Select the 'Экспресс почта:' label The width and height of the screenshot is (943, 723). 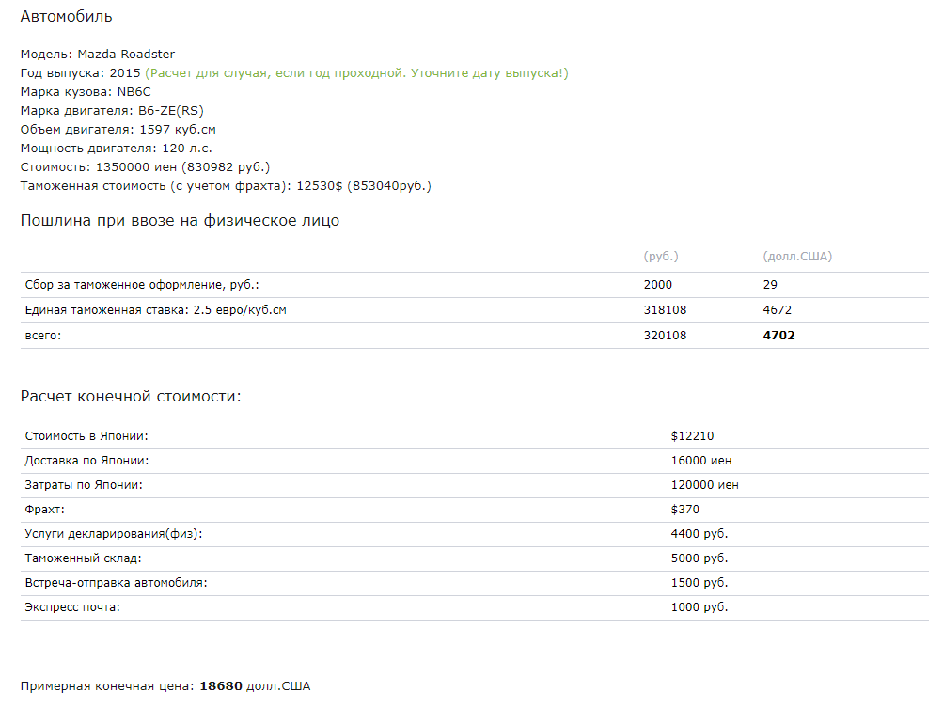tap(72, 607)
